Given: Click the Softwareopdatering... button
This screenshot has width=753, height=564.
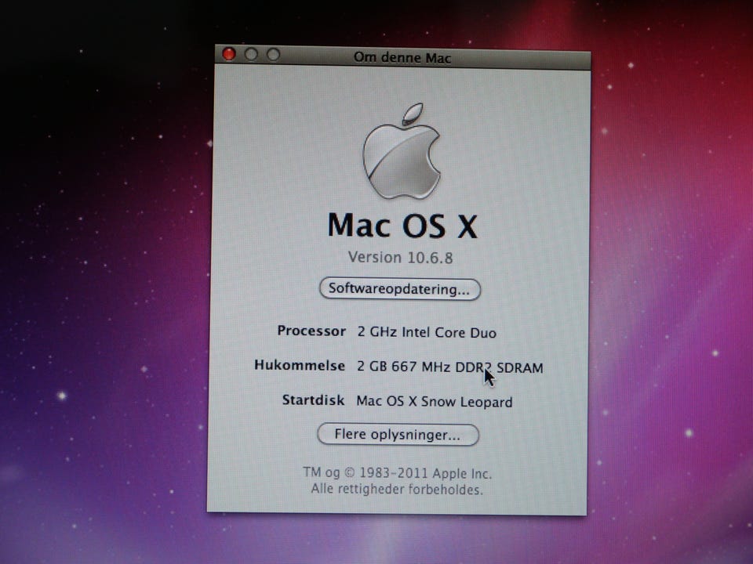Looking at the screenshot, I should (399, 289).
